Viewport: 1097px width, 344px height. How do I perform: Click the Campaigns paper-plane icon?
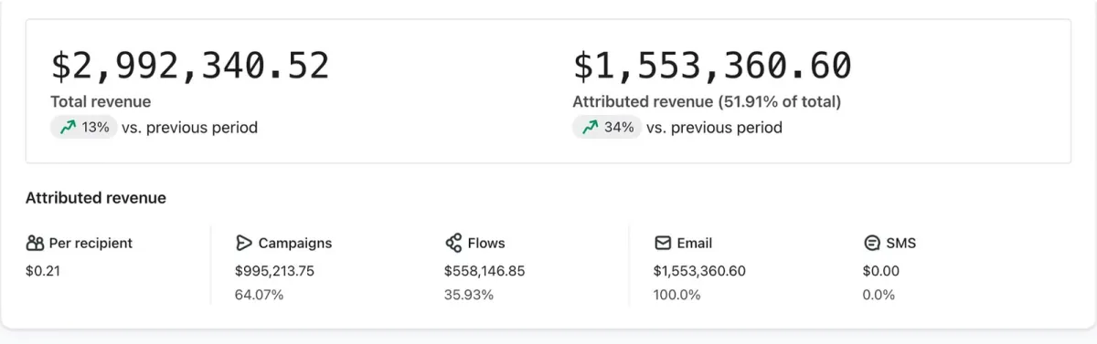tap(243, 243)
